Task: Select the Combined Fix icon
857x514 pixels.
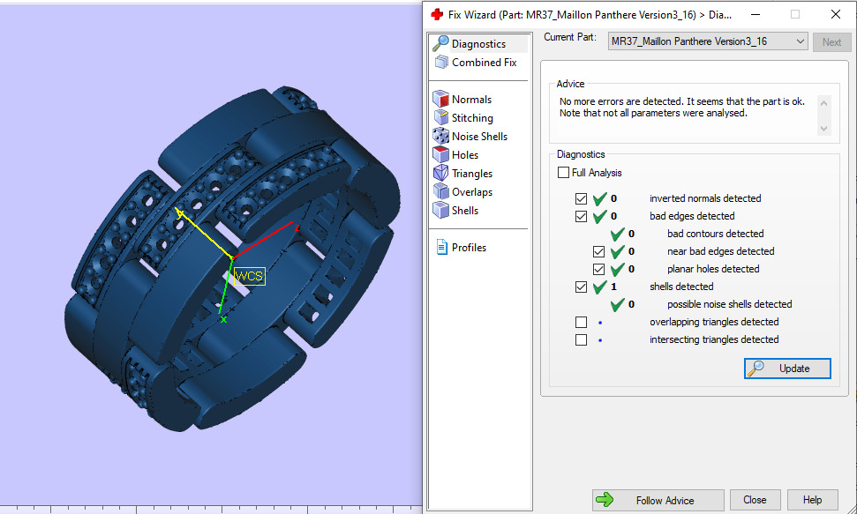Action: [x=441, y=63]
